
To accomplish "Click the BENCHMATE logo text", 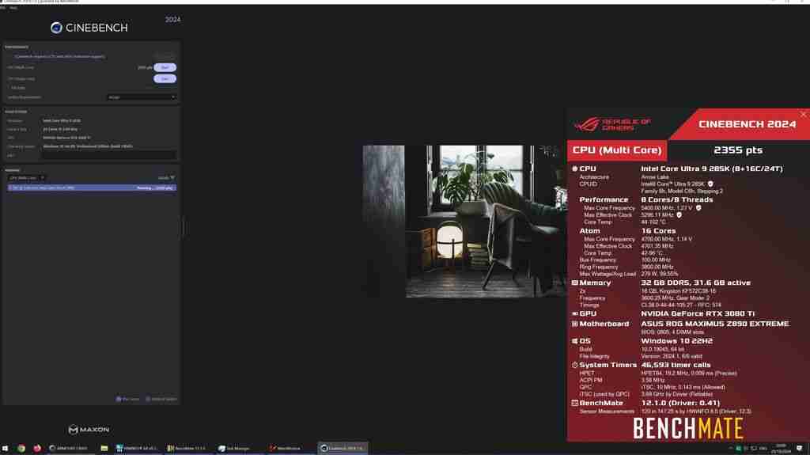I will point(688,429).
